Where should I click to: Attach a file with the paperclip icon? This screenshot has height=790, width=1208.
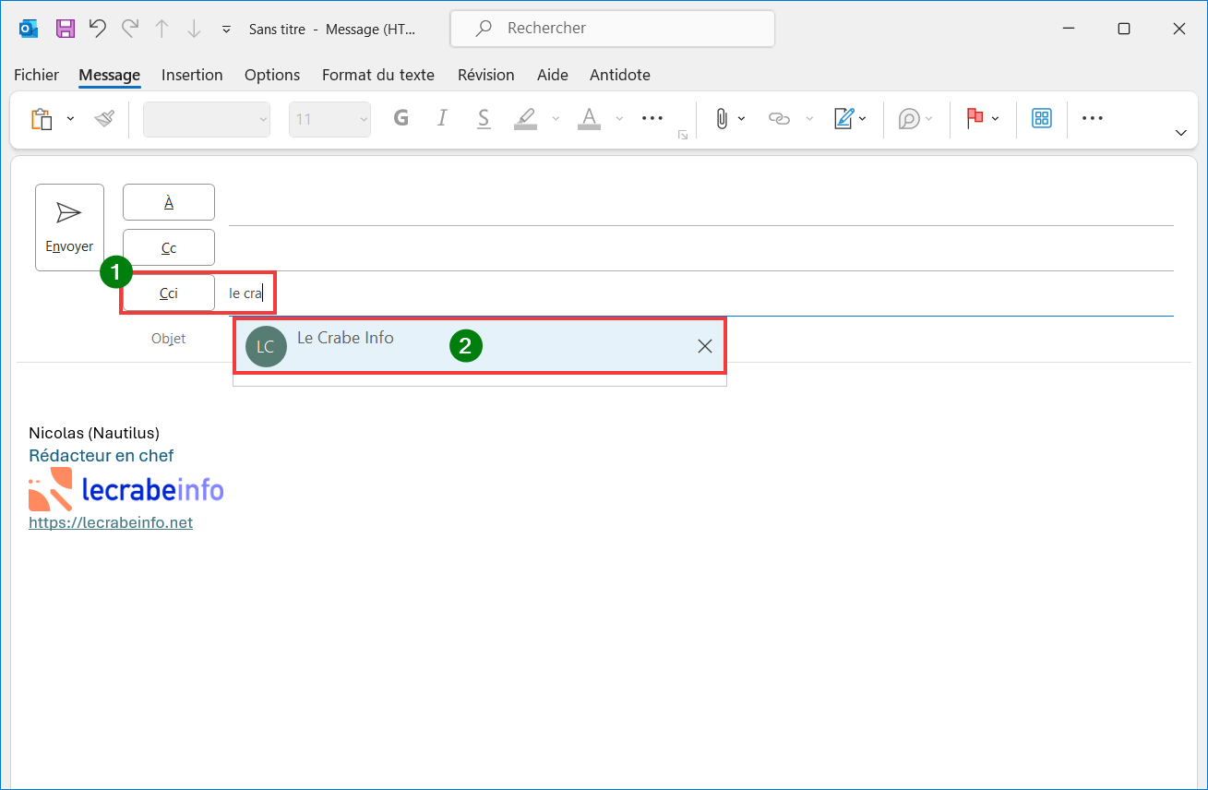(x=722, y=118)
